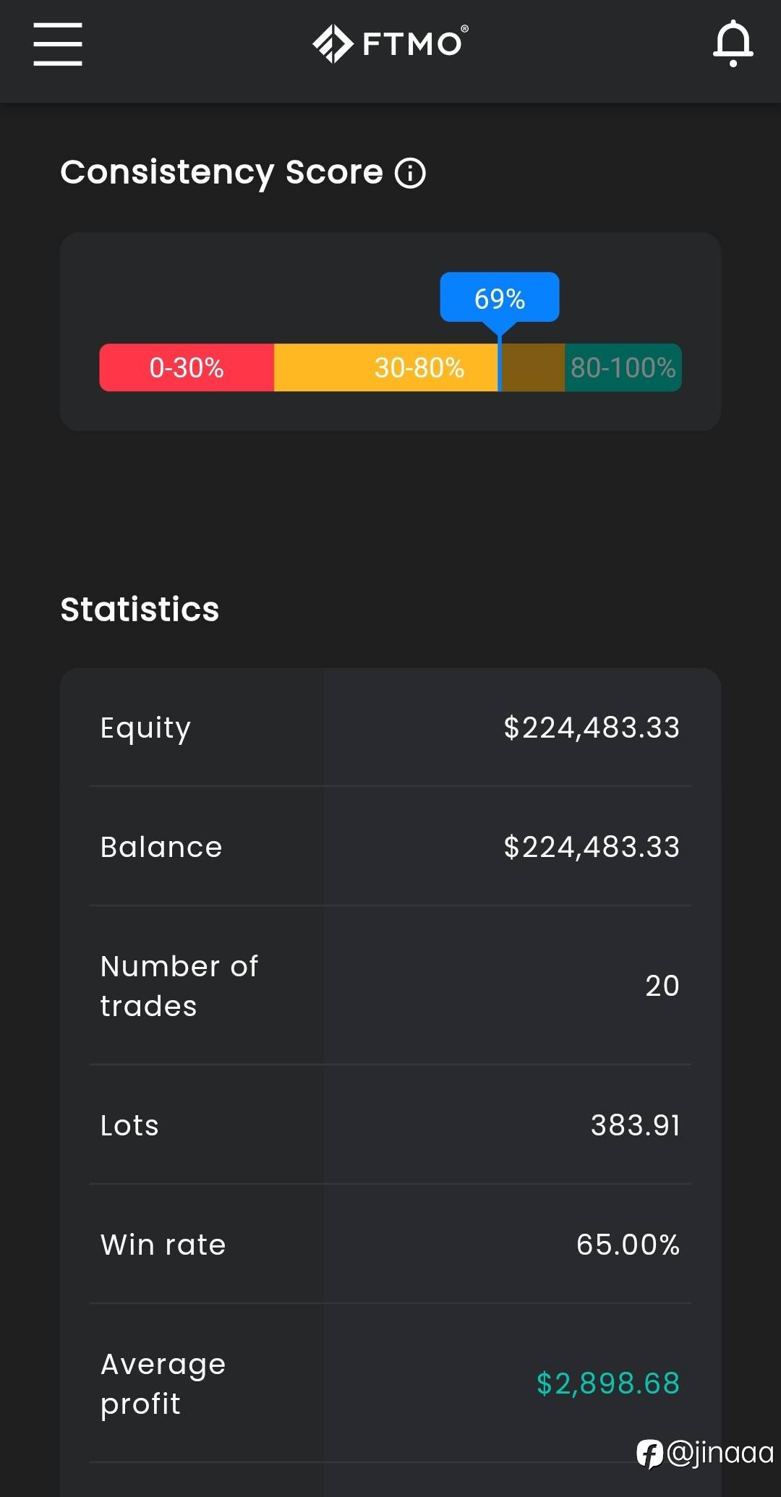
Task: Tap the Balance statistics row
Action: [390, 846]
